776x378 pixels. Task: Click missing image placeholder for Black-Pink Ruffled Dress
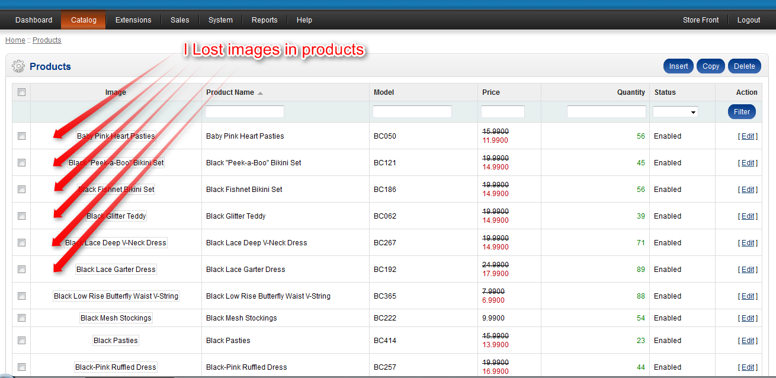click(116, 367)
